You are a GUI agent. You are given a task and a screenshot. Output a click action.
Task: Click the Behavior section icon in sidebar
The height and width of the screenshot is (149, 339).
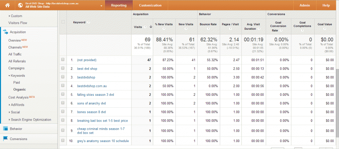pos(5,129)
